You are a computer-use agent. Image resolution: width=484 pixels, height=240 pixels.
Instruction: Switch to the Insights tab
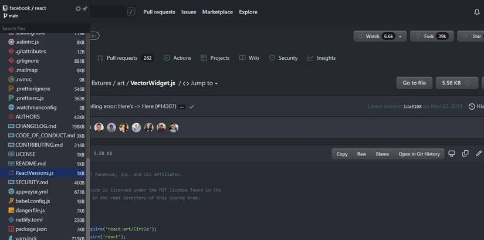pyautogui.click(x=321, y=58)
